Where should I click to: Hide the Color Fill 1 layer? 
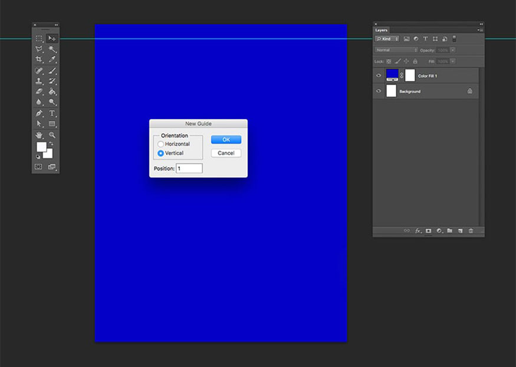tap(379, 76)
